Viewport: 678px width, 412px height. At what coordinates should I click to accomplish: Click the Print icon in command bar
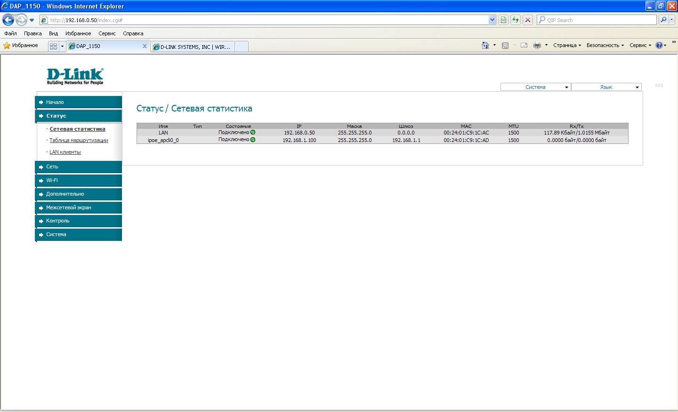pos(537,45)
